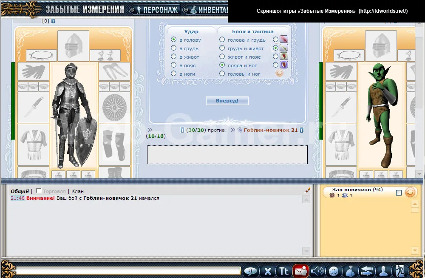Tick the Торговля checkbox in chat
The height and width of the screenshot is (278, 425).
(39, 191)
